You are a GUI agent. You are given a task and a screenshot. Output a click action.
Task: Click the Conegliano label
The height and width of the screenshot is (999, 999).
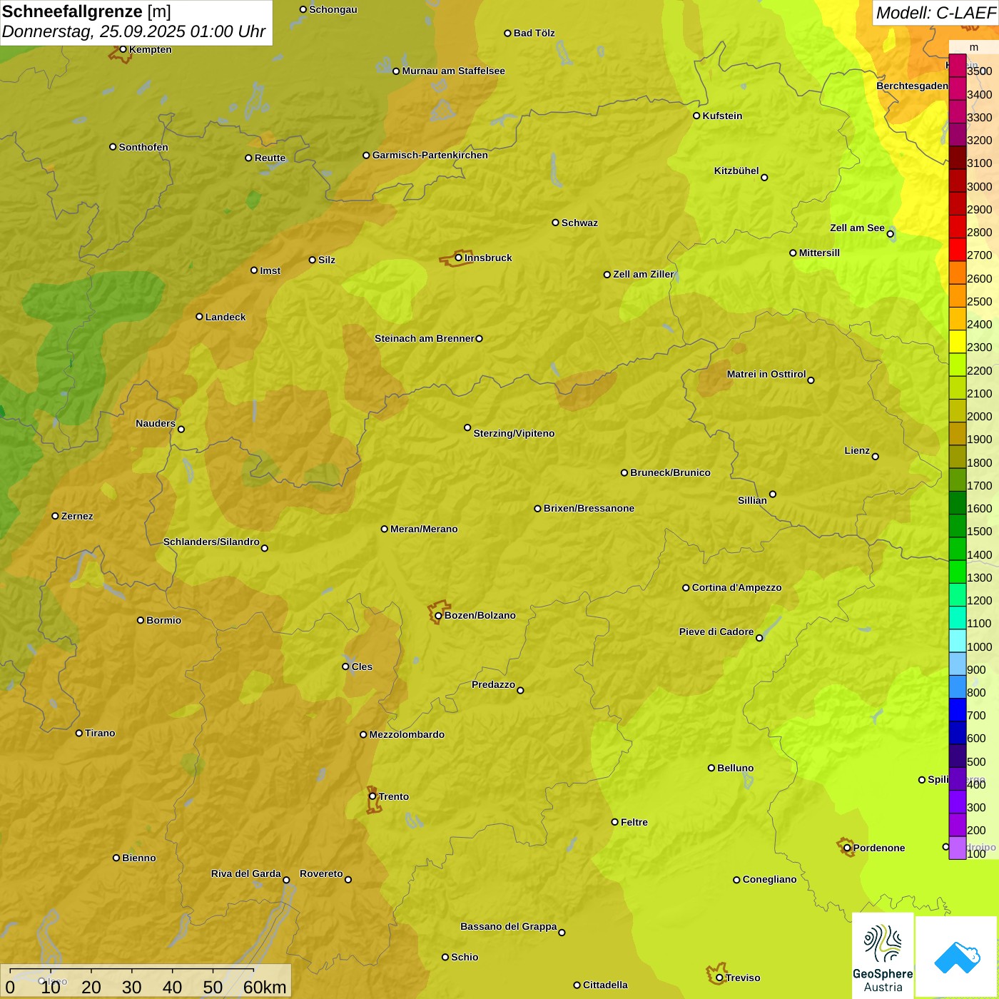pos(769,879)
